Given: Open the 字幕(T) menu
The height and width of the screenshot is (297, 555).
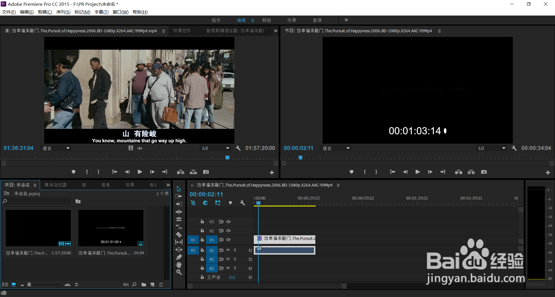Looking at the screenshot, I should (x=101, y=12).
